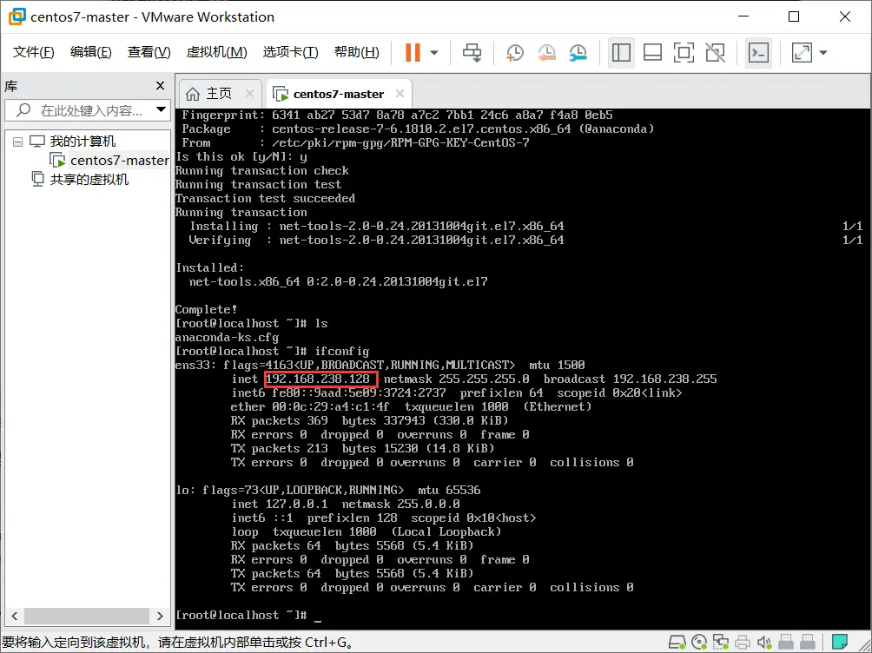
Task: Click the network adapter status icon
Action: (721, 642)
